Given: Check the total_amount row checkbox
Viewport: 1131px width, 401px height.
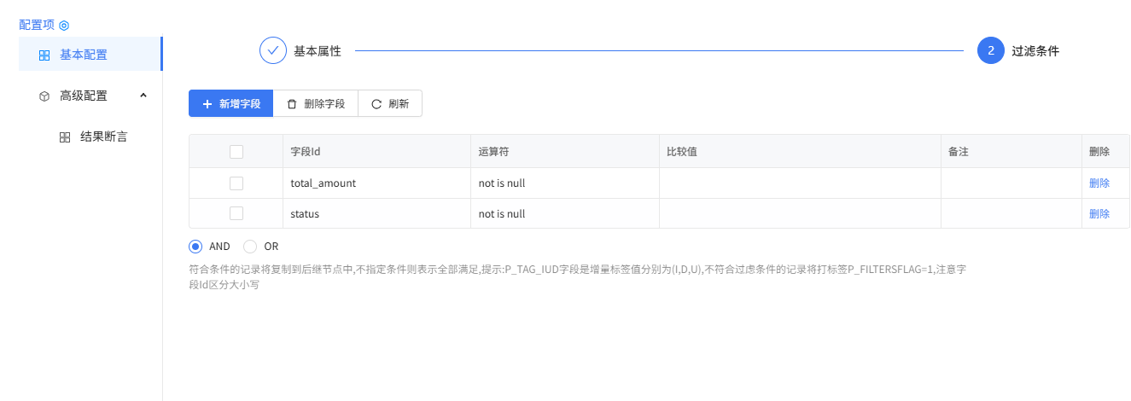Looking at the screenshot, I should coord(236,183).
